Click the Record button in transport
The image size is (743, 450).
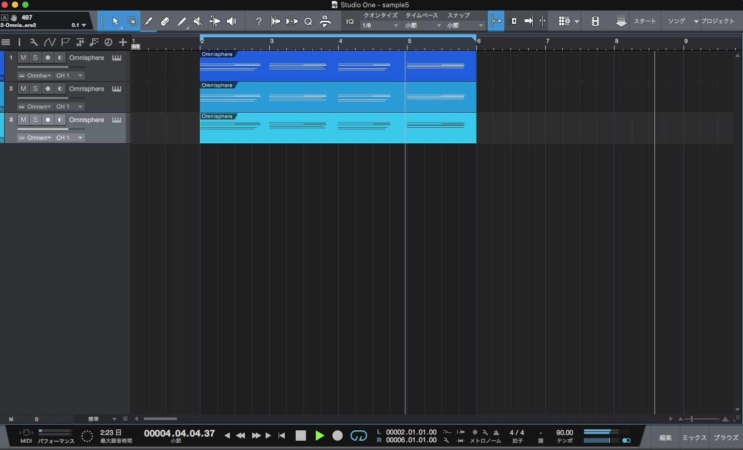338,436
